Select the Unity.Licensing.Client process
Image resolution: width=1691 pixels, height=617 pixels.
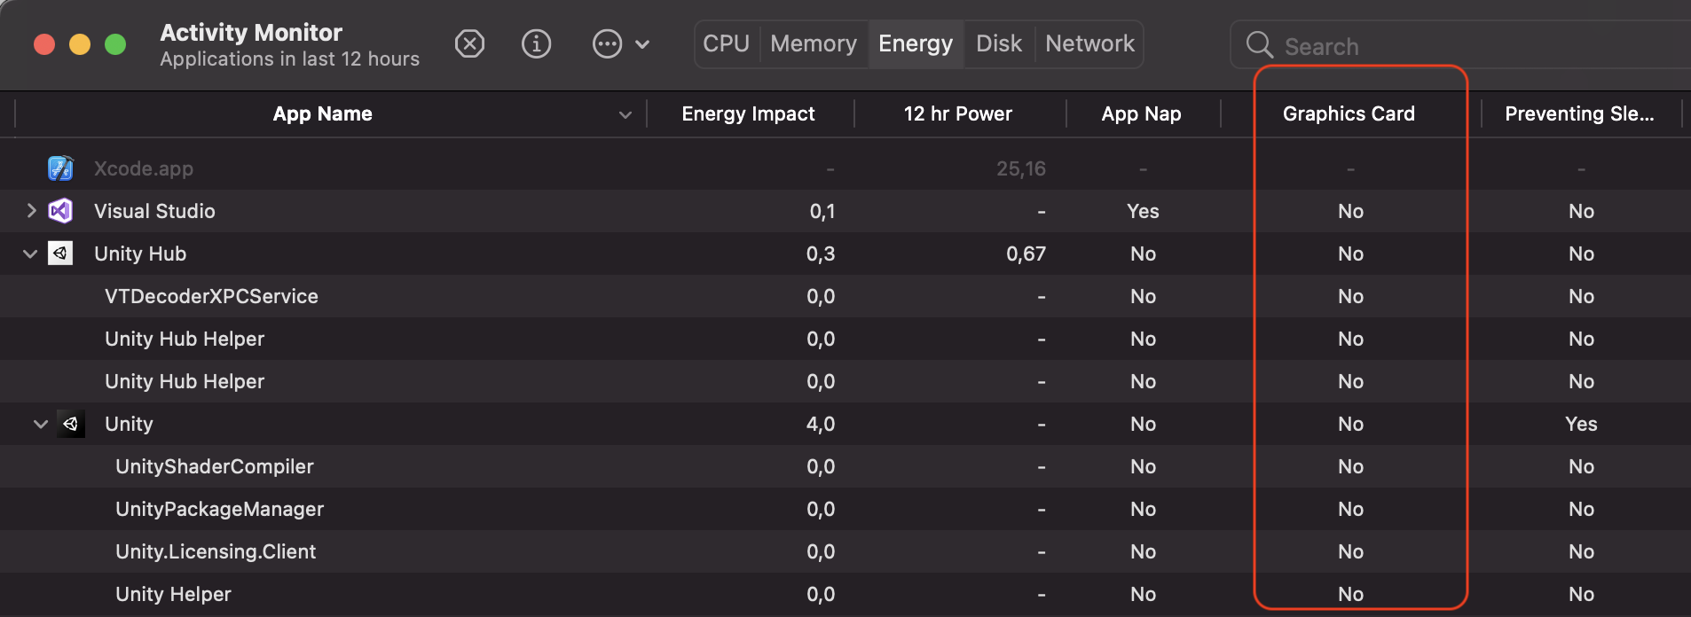pos(216,551)
